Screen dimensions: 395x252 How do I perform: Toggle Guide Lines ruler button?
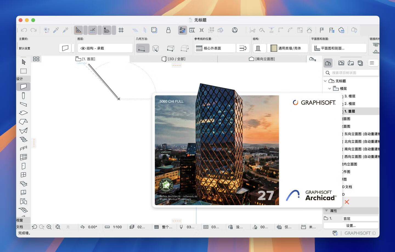(x=78, y=30)
